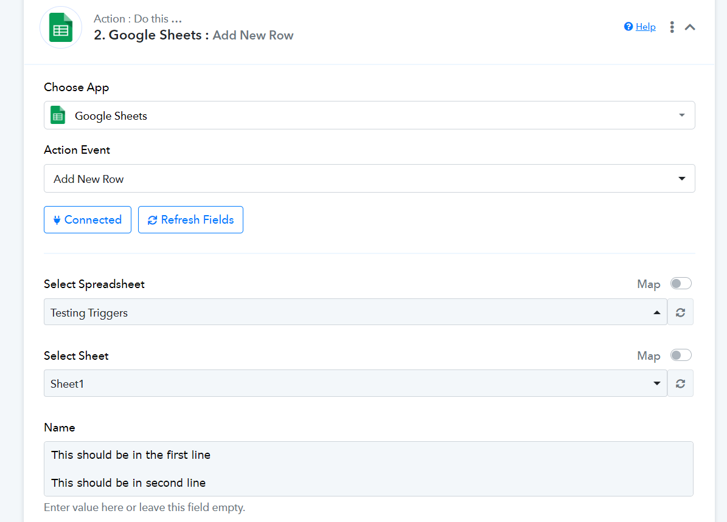This screenshot has width=727, height=522.
Task: Open the three-dot options menu
Action: 672,27
